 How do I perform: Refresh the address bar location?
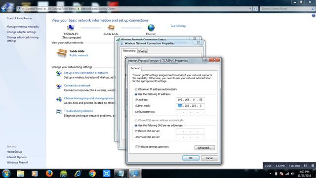tap(255, 9)
